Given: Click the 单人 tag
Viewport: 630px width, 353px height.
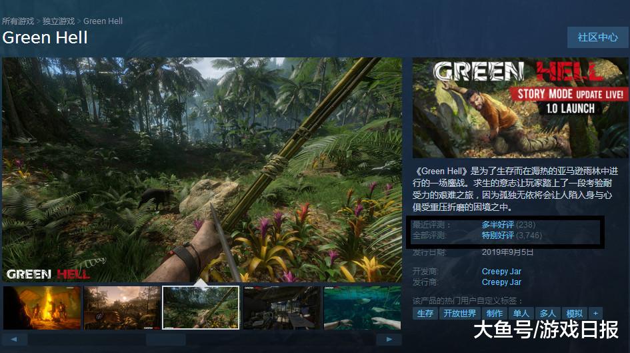Looking at the screenshot, I should [521, 313].
